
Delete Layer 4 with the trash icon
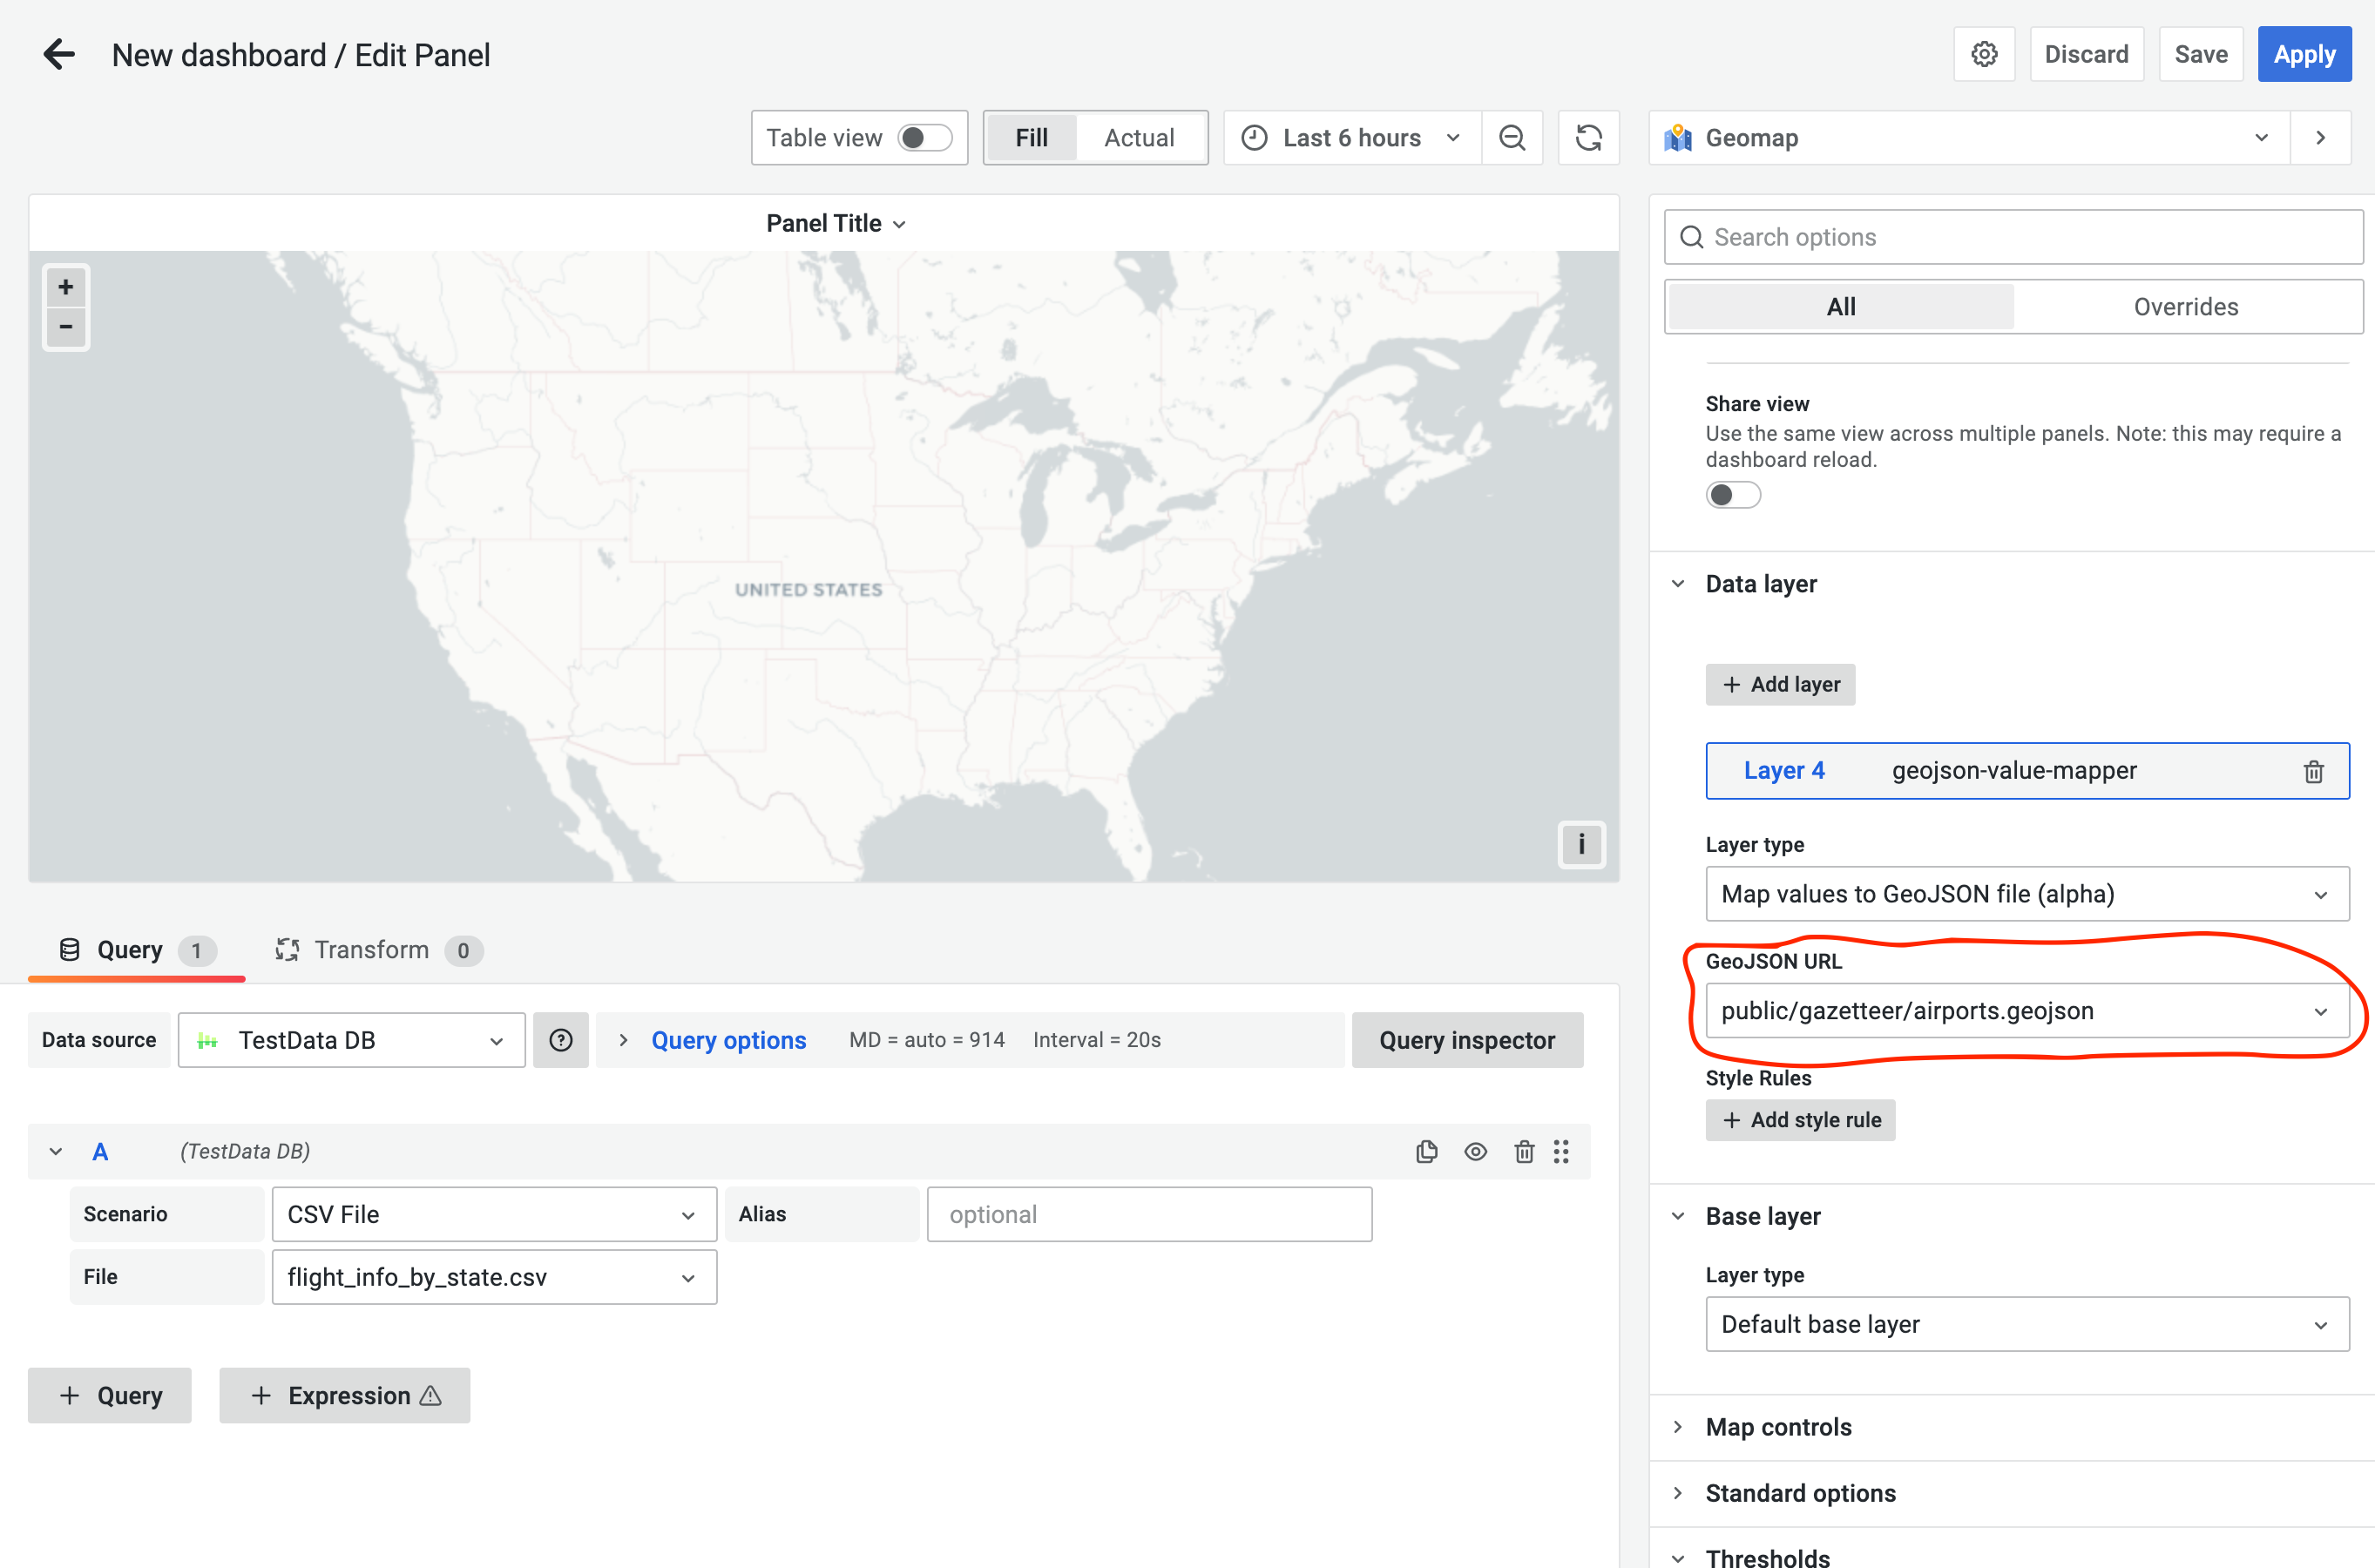pyautogui.click(x=2315, y=770)
